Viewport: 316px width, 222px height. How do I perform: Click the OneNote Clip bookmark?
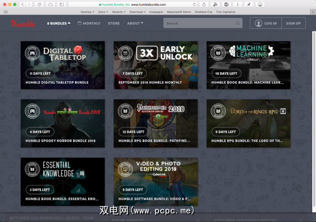tap(203, 12)
